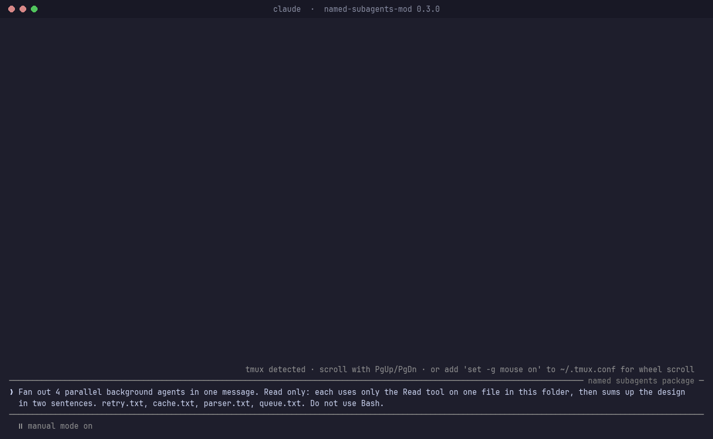Click the "named subagents package" label
Image resolution: width=713 pixels, height=439 pixels.
(641, 381)
